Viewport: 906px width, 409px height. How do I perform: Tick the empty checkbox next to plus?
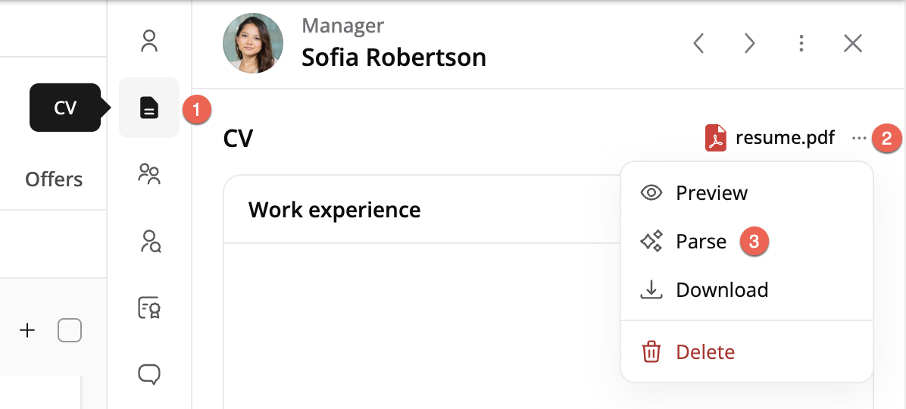click(x=70, y=330)
